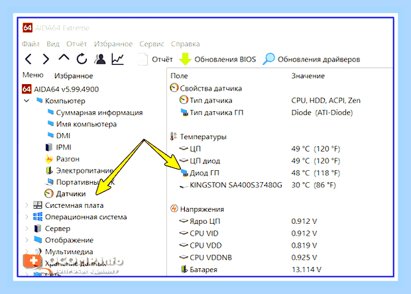
Task: Click the Компьютер icon in the tree
Action: point(39,100)
